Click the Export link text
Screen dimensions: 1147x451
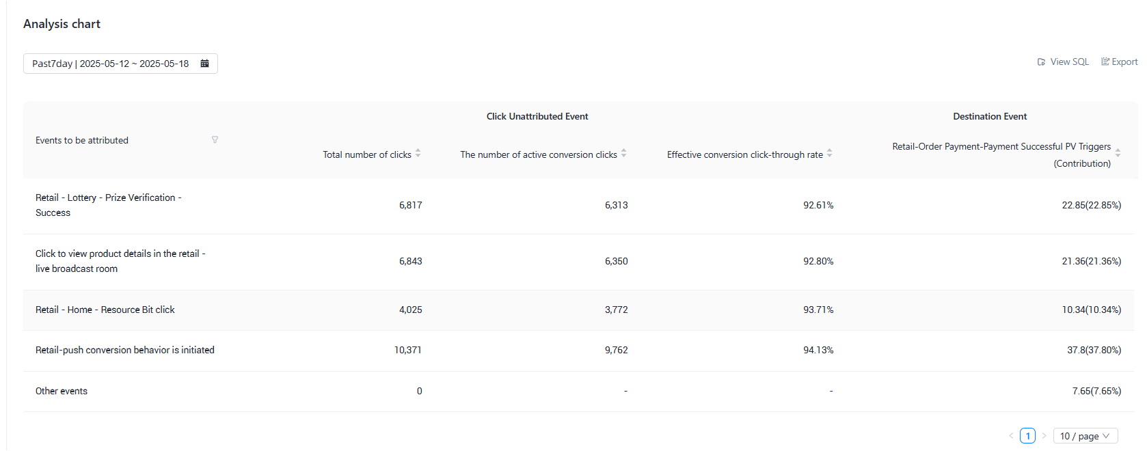click(x=1124, y=62)
